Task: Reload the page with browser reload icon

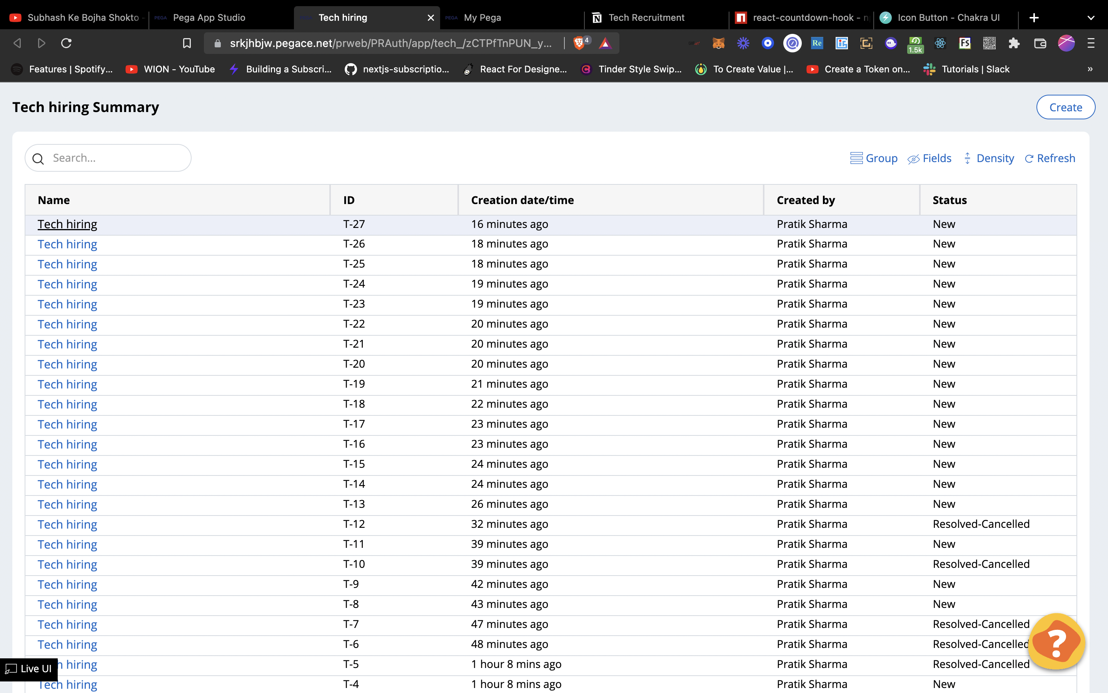Action: 67,43
